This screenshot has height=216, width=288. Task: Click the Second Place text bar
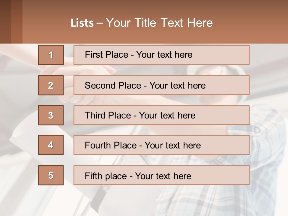coord(161,85)
